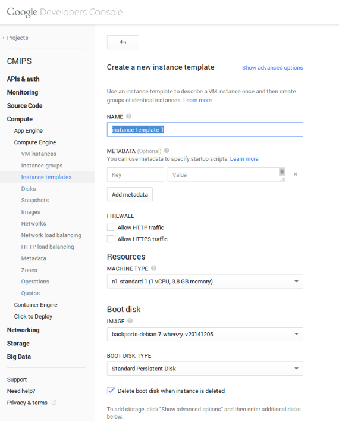Click the Add metadata button
This screenshot has width=339, height=421.
[130, 194]
